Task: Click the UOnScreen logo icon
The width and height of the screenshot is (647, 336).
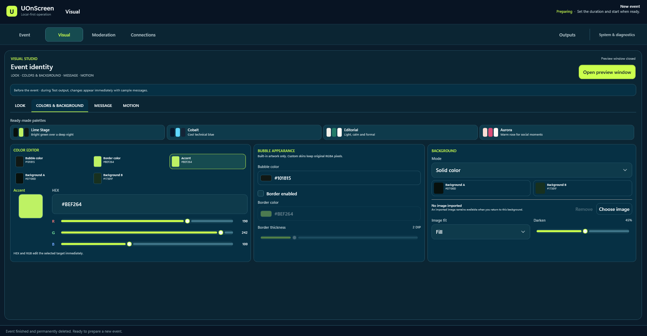Action: click(x=12, y=11)
